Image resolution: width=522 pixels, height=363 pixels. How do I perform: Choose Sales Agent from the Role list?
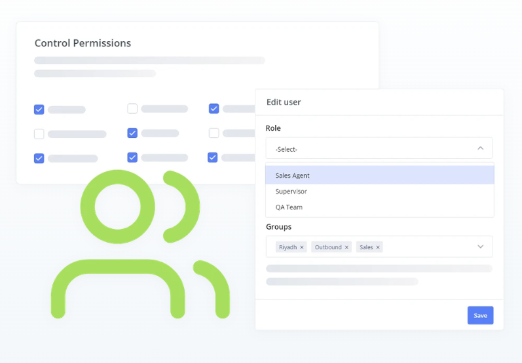point(379,175)
